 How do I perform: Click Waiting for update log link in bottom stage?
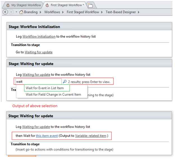pos(36,127)
